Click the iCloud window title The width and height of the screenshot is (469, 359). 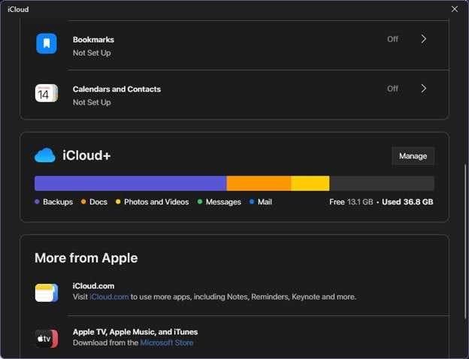[x=18, y=10]
